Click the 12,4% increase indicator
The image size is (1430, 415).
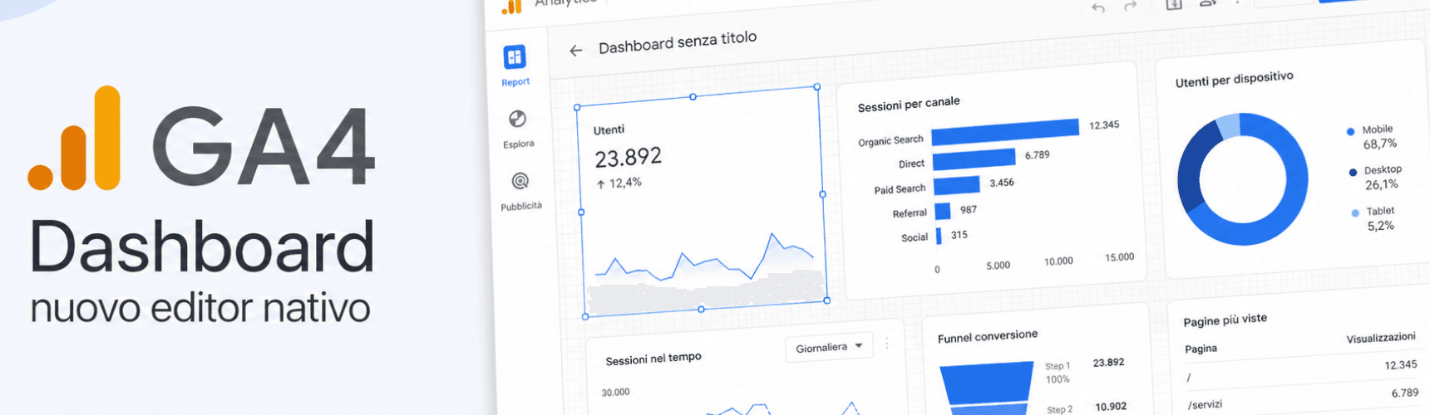click(x=619, y=183)
